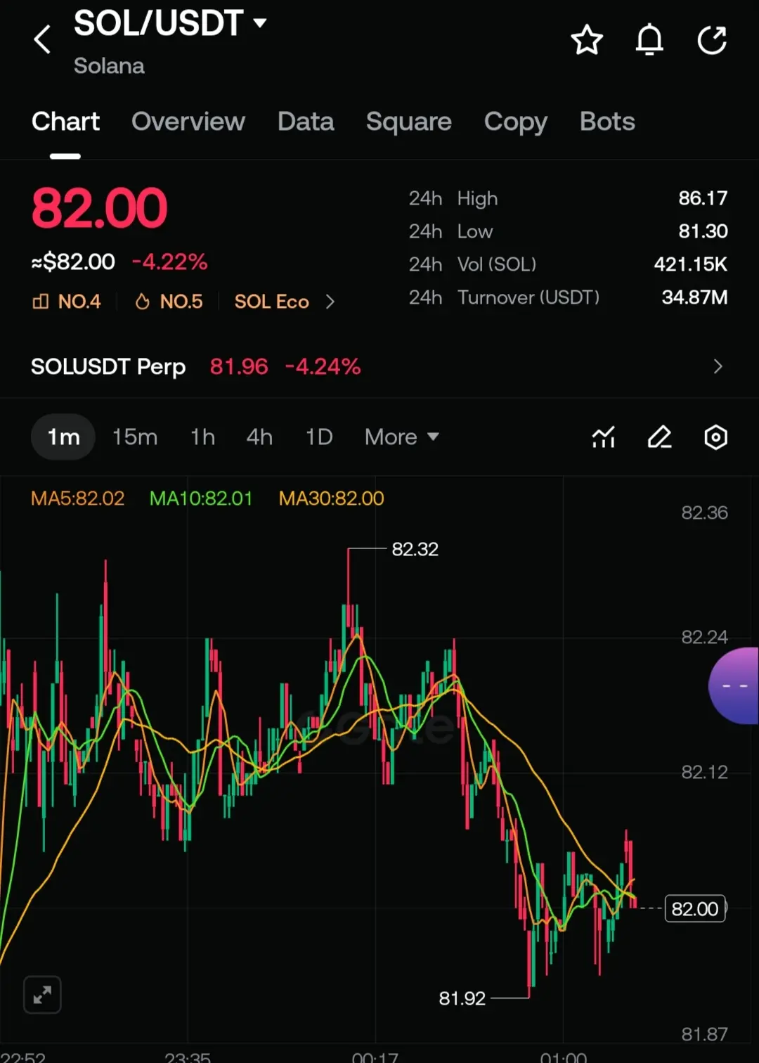Open NO.4 ranking badge
This screenshot has width=759, height=1063.
[x=67, y=302]
